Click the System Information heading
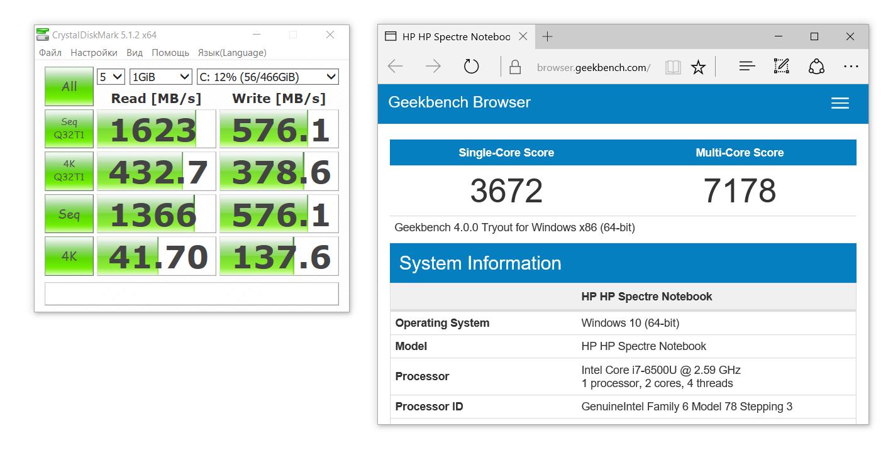This screenshot has width=893, height=460. click(480, 263)
